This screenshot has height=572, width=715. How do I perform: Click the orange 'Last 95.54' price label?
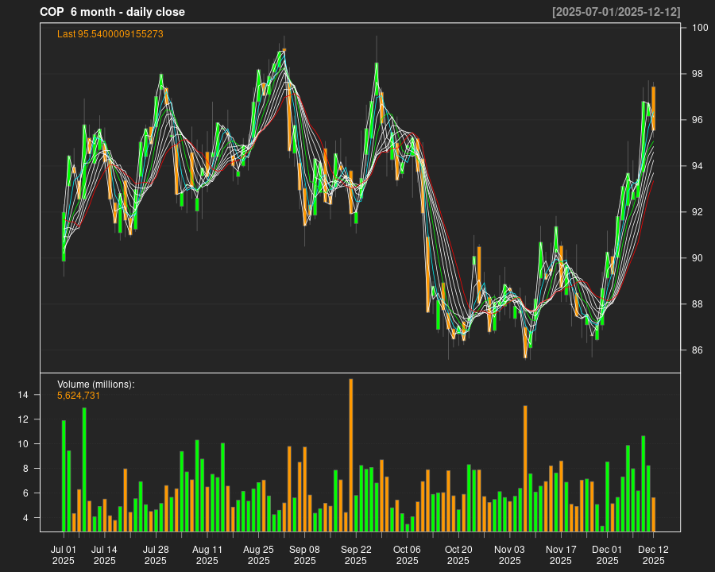tap(110, 34)
